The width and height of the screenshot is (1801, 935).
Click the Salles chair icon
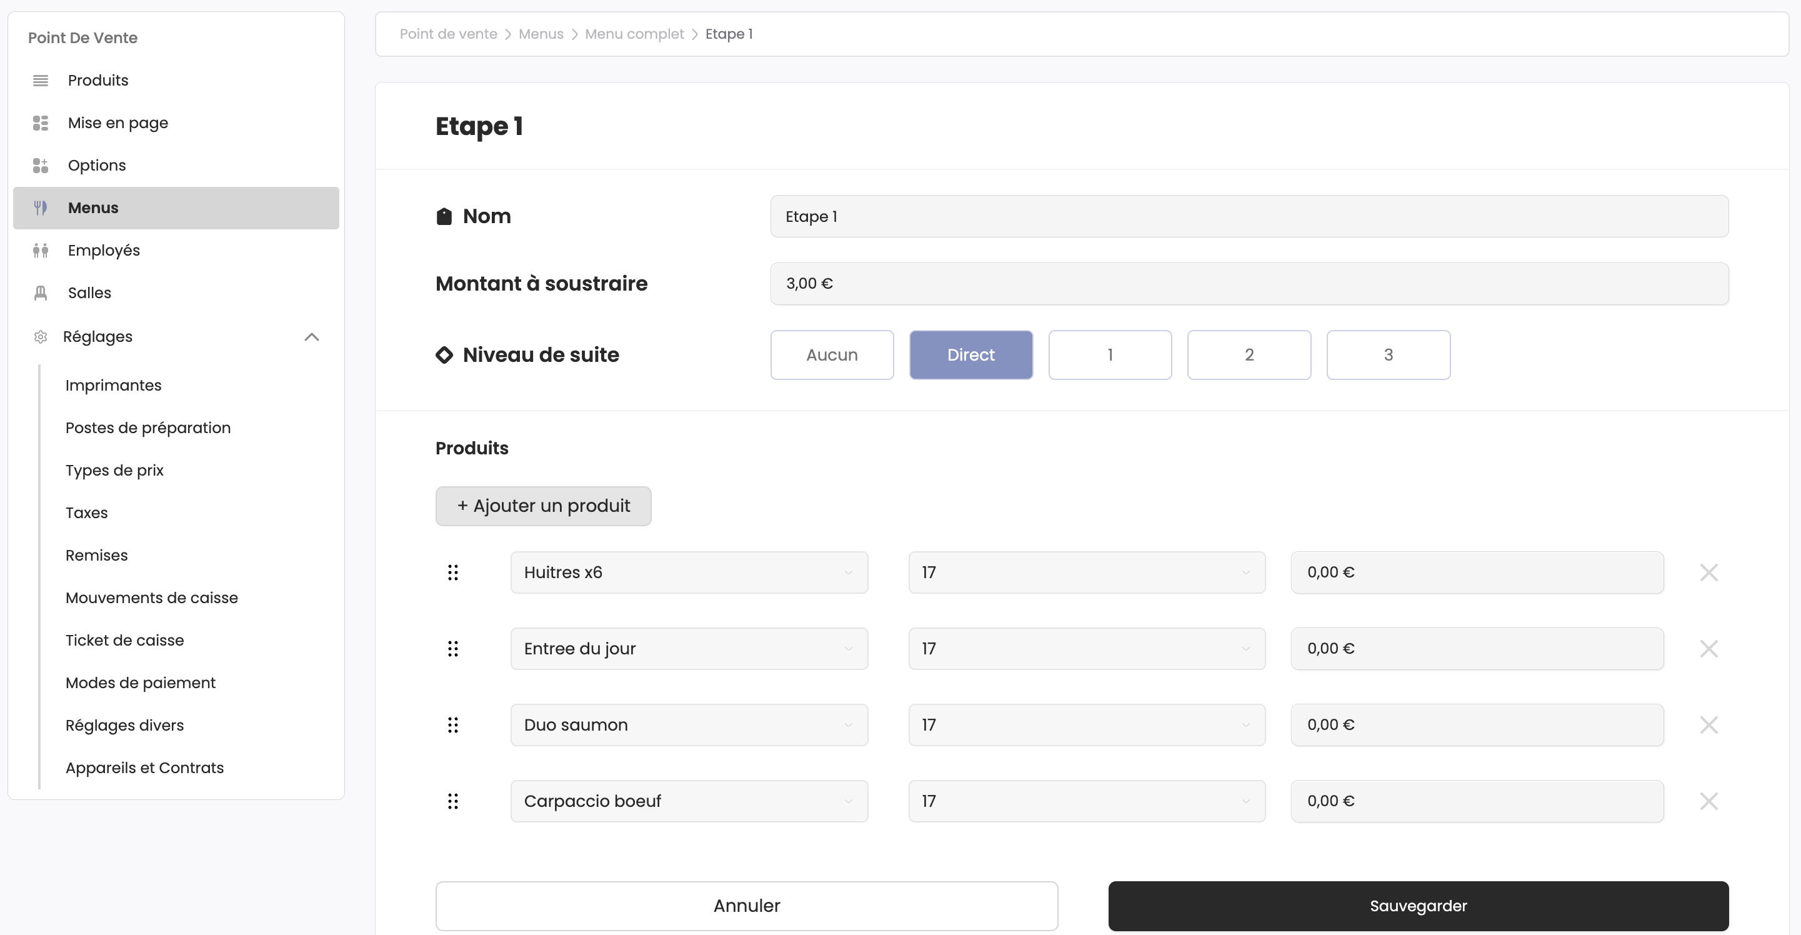pyautogui.click(x=41, y=293)
